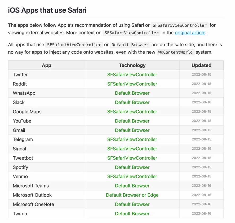The image size is (235, 223).
Task: Select Microsoft Teams row name
Action: 31,186
